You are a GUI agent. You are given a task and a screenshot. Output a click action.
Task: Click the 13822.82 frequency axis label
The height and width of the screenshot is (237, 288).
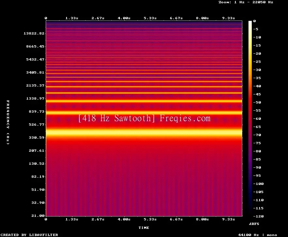(34, 33)
